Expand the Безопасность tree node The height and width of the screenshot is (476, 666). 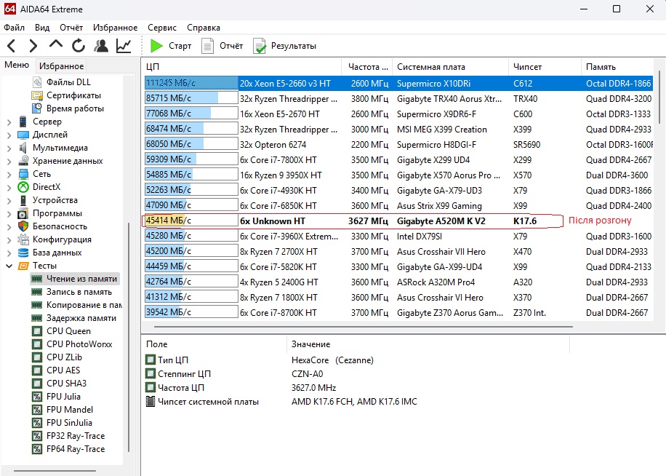coord(9,226)
